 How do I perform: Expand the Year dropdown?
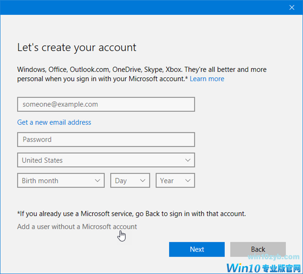[175, 181]
